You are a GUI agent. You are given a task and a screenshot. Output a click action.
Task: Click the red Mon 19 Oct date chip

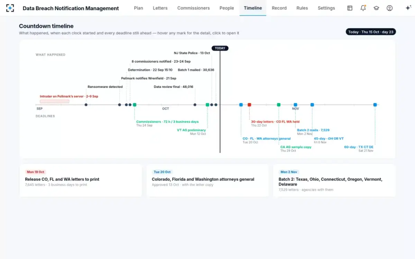point(36,172)
